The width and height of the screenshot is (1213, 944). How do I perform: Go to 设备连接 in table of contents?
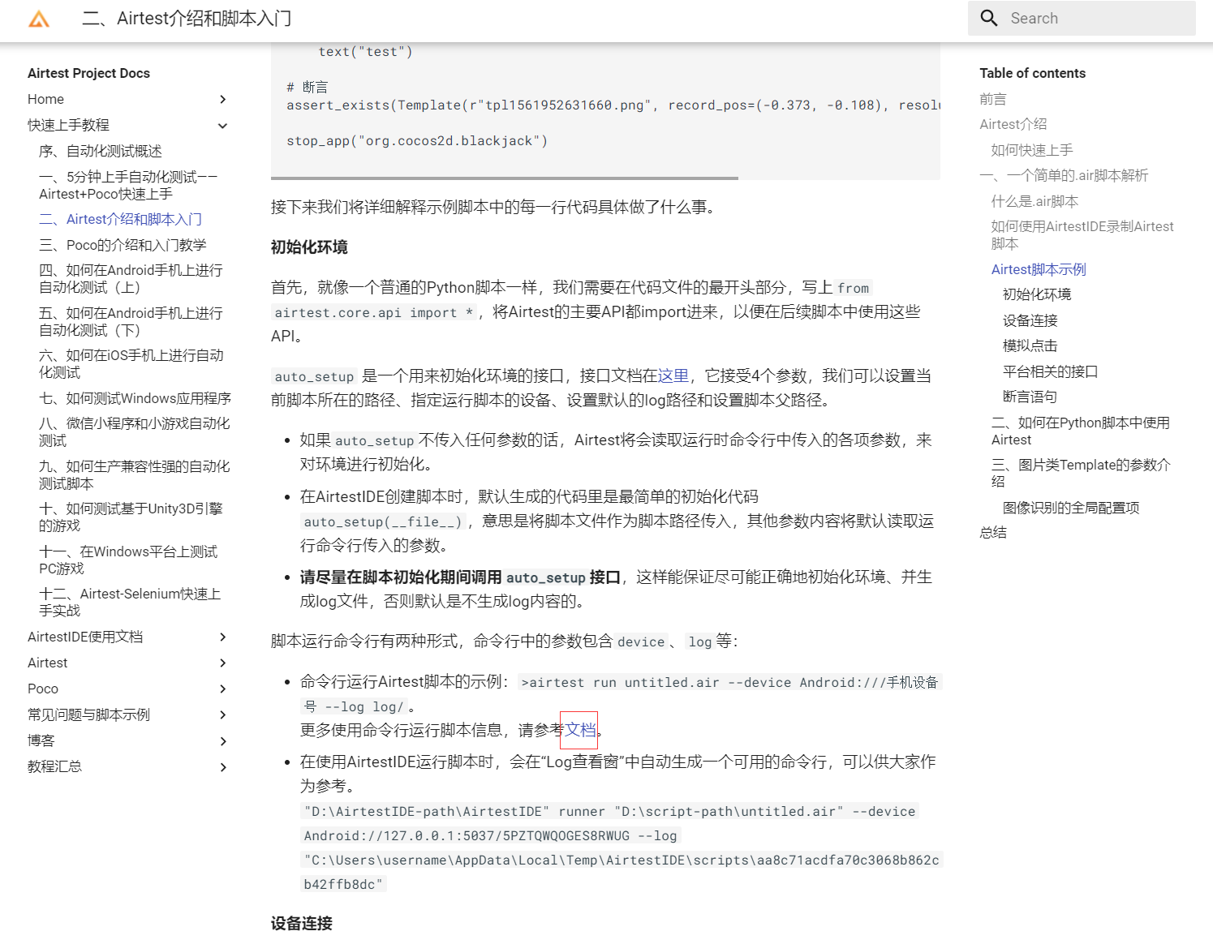pyautogui.click(x=1030, y=320)
